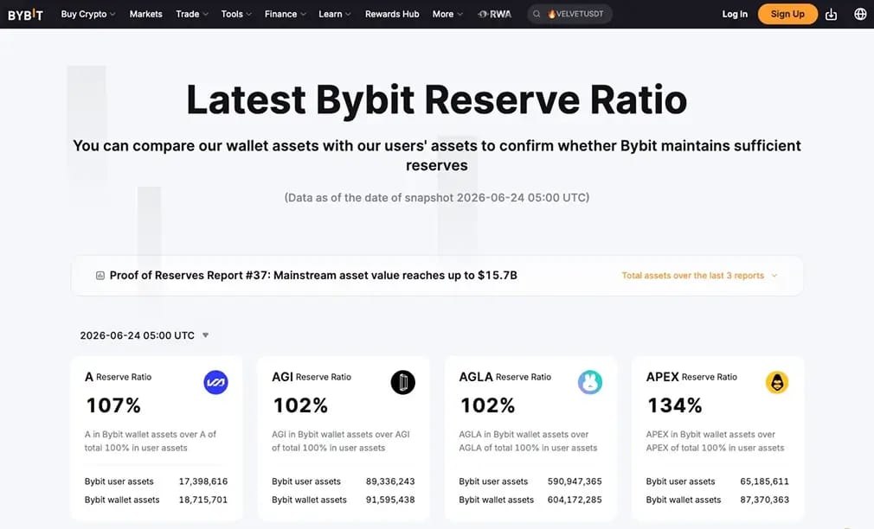Click wallet assets value 604,172,285
The image size is (874, 529).
click(x=575, y=500)
